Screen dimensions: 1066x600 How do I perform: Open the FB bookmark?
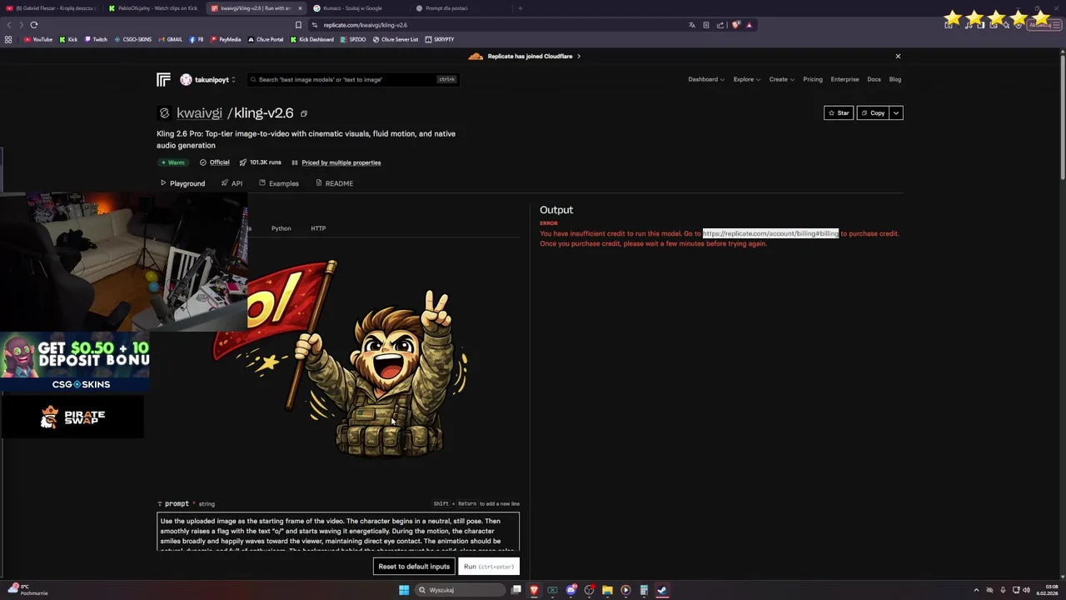(197, 39)
